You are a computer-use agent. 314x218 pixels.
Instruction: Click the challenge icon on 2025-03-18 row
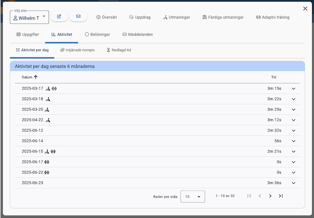[48, 99]
